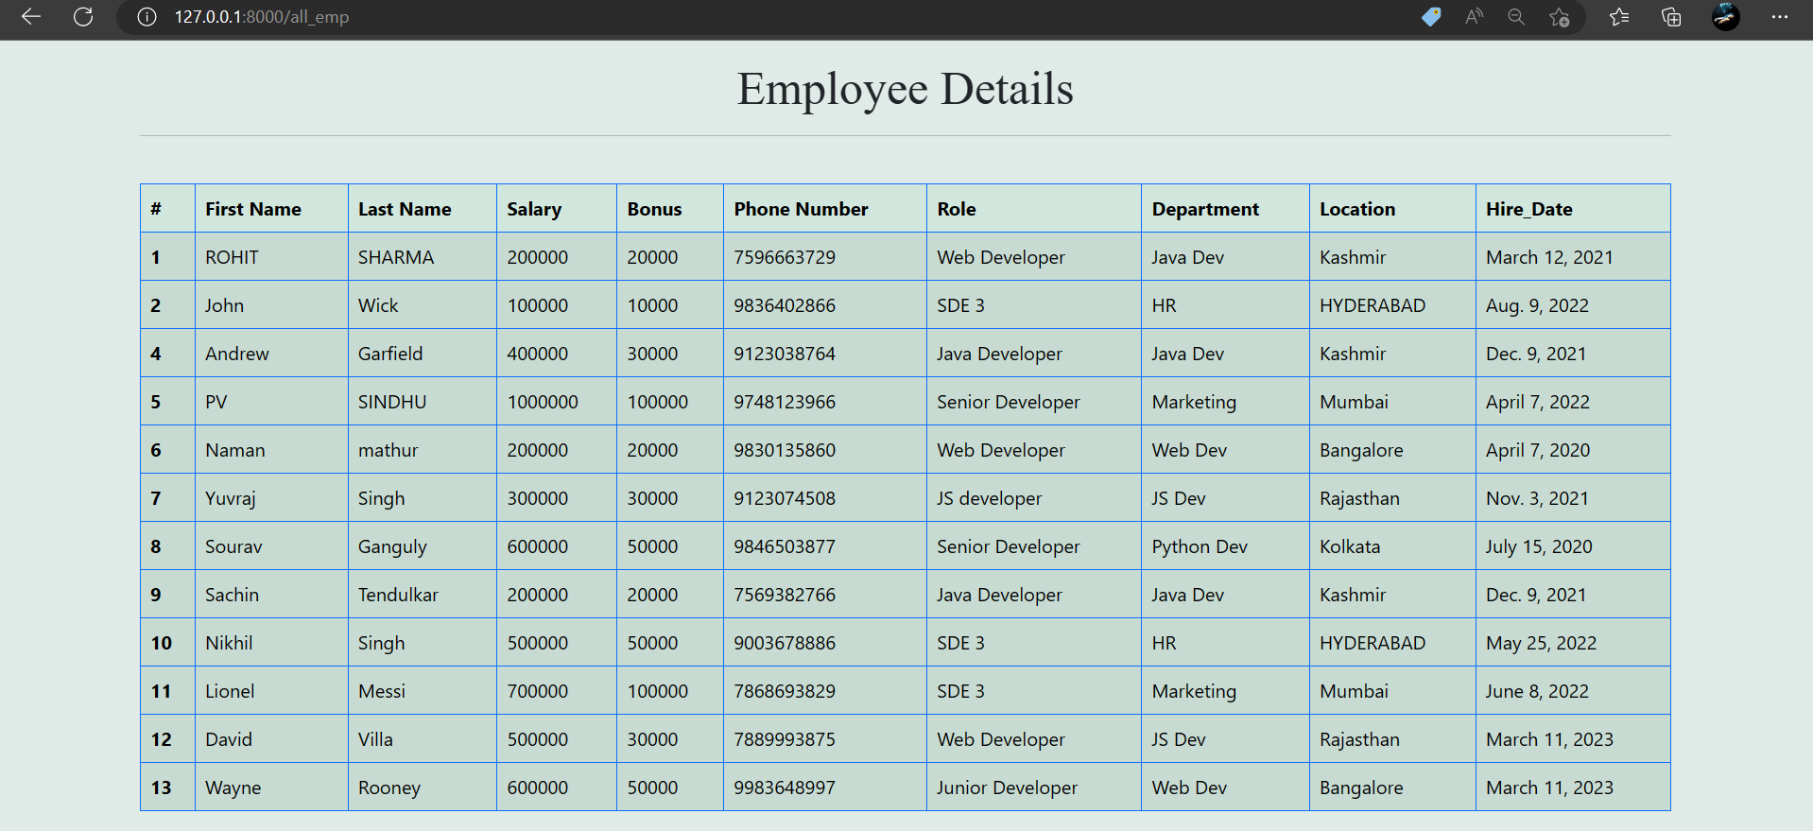Click department Python Dev
This screenshot has height=831, width=1813.
tap(1200, 546)
